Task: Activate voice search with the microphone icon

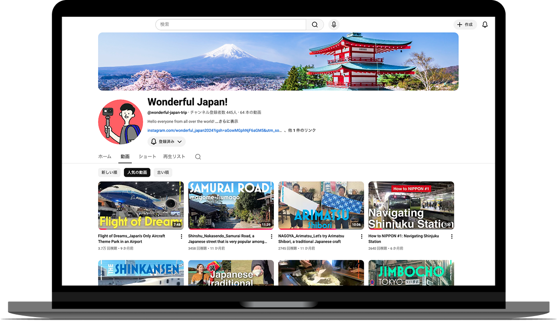Action: click(334, 24)
